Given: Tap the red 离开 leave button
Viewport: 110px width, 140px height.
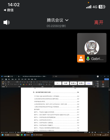Looking at the screenshot, I should (99, 22).
